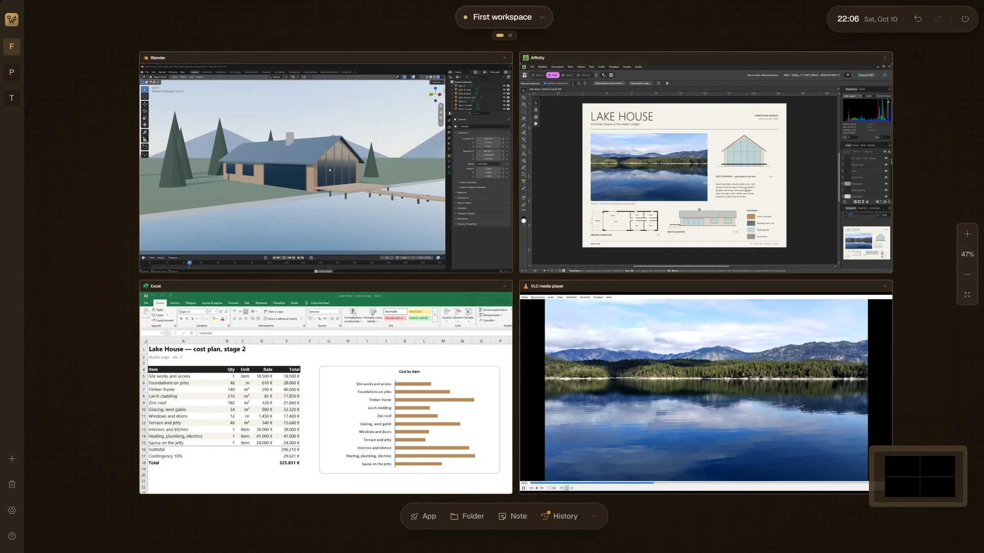Click Formatta come tabella in Excel ribbon
Screen dimensions: 984x553
click(372, 315)
